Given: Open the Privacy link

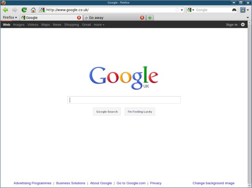Looking at the screenshot, I should (x=156, y=183).
